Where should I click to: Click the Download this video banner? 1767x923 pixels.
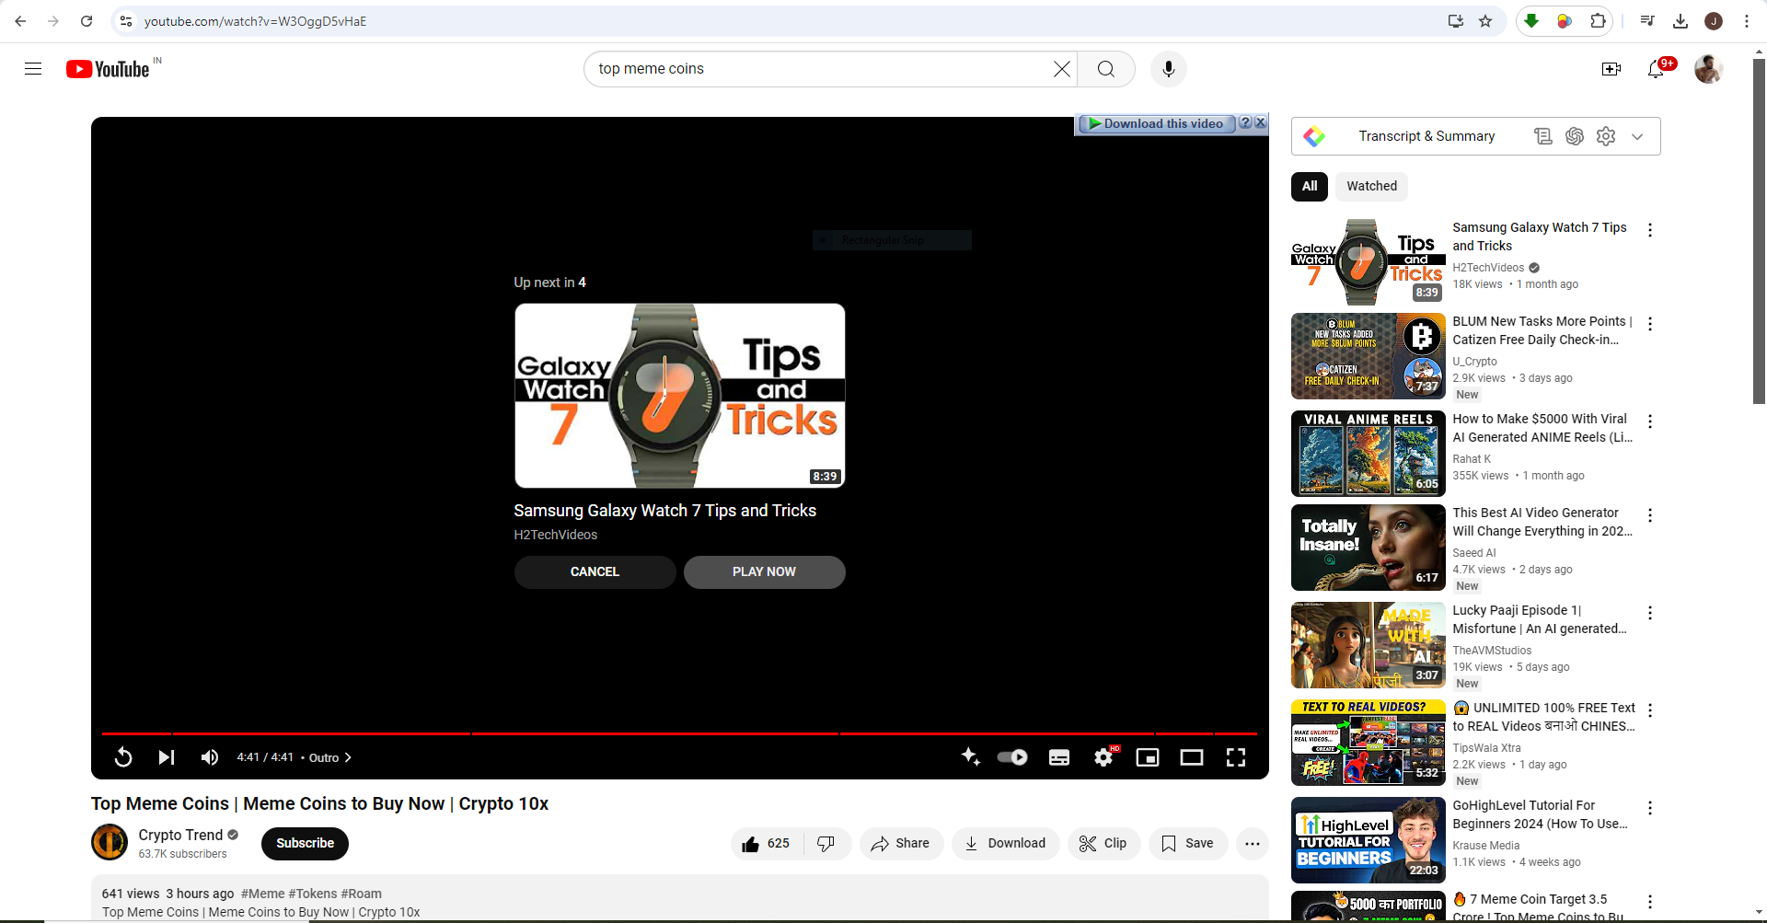pos(1156,124)
